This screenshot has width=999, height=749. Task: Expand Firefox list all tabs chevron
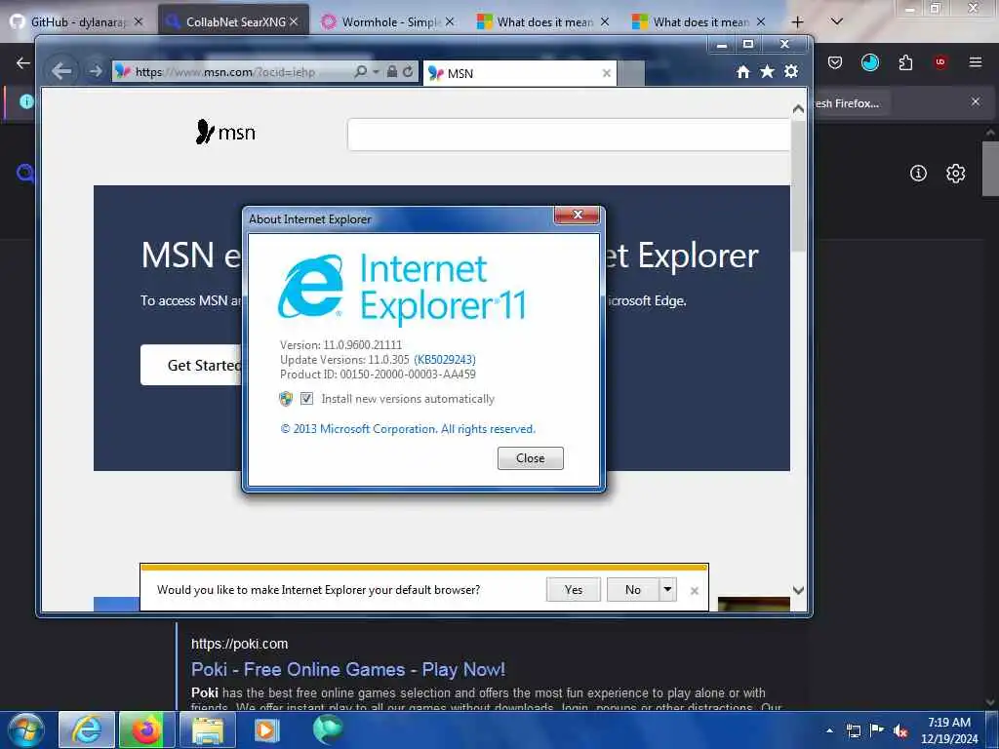[x=837, y=21]
